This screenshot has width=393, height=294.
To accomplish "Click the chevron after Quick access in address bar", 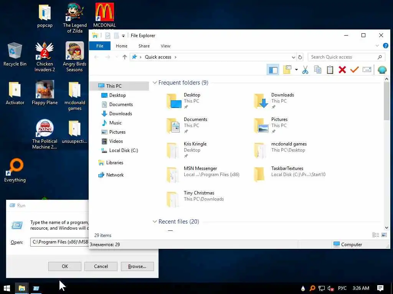I will (175, 57).
